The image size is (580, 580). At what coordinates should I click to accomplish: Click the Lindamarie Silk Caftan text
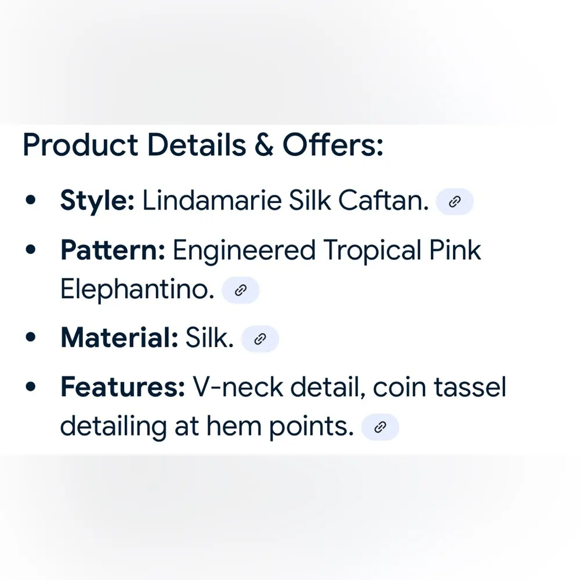coord(285,201)
